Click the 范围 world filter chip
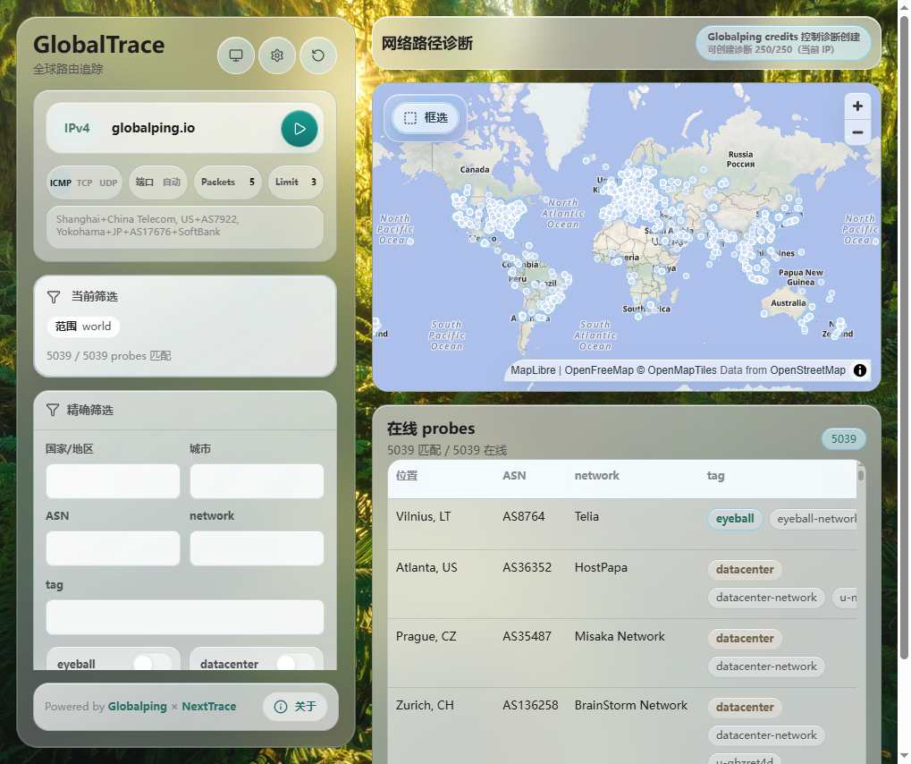This screenshot has width=911, height=764. [83, 327]
